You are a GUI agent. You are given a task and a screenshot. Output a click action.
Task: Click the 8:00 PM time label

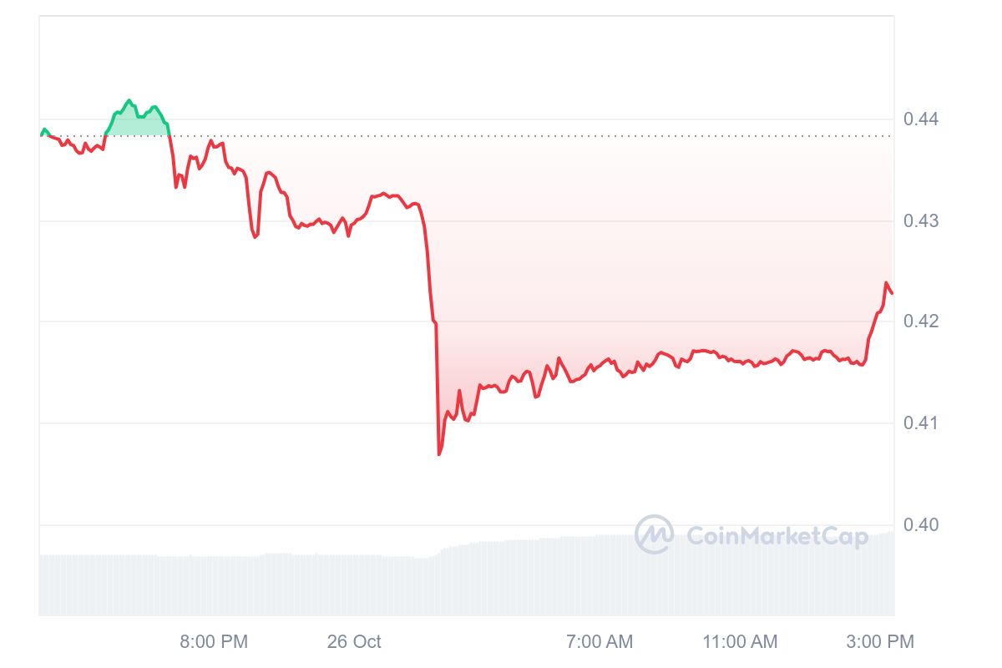pyautogui.click(x=214, y=641)
